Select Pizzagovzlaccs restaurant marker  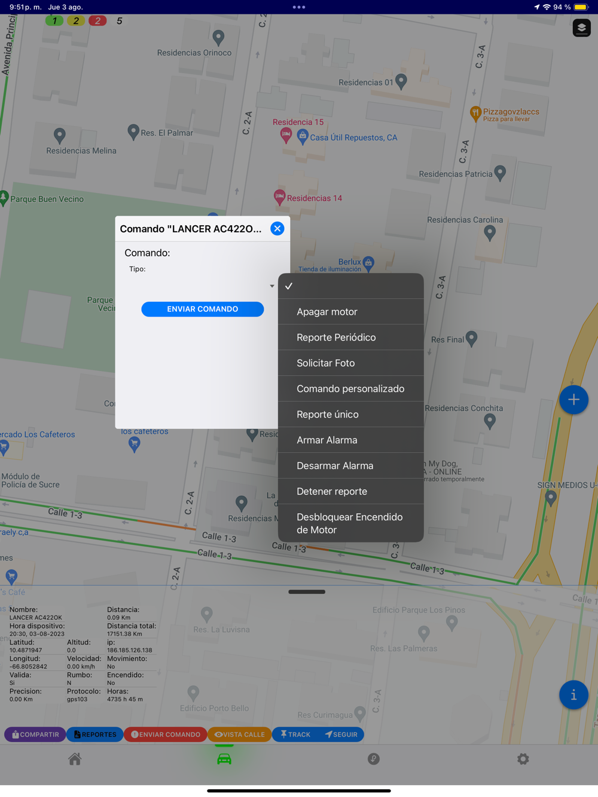pyautogui.click(x=475, y=113)
